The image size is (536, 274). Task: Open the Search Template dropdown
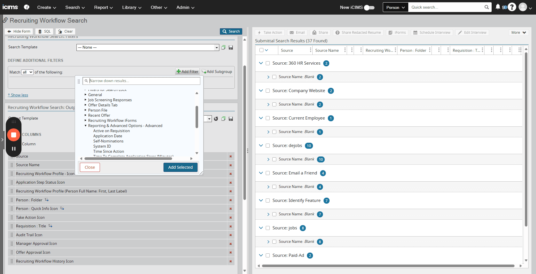pyautogui.click(x=148, y=47)
